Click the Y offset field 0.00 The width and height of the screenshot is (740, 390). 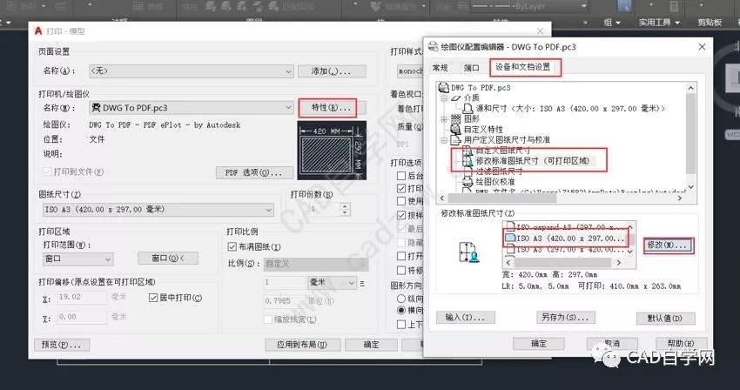point(82,317)
